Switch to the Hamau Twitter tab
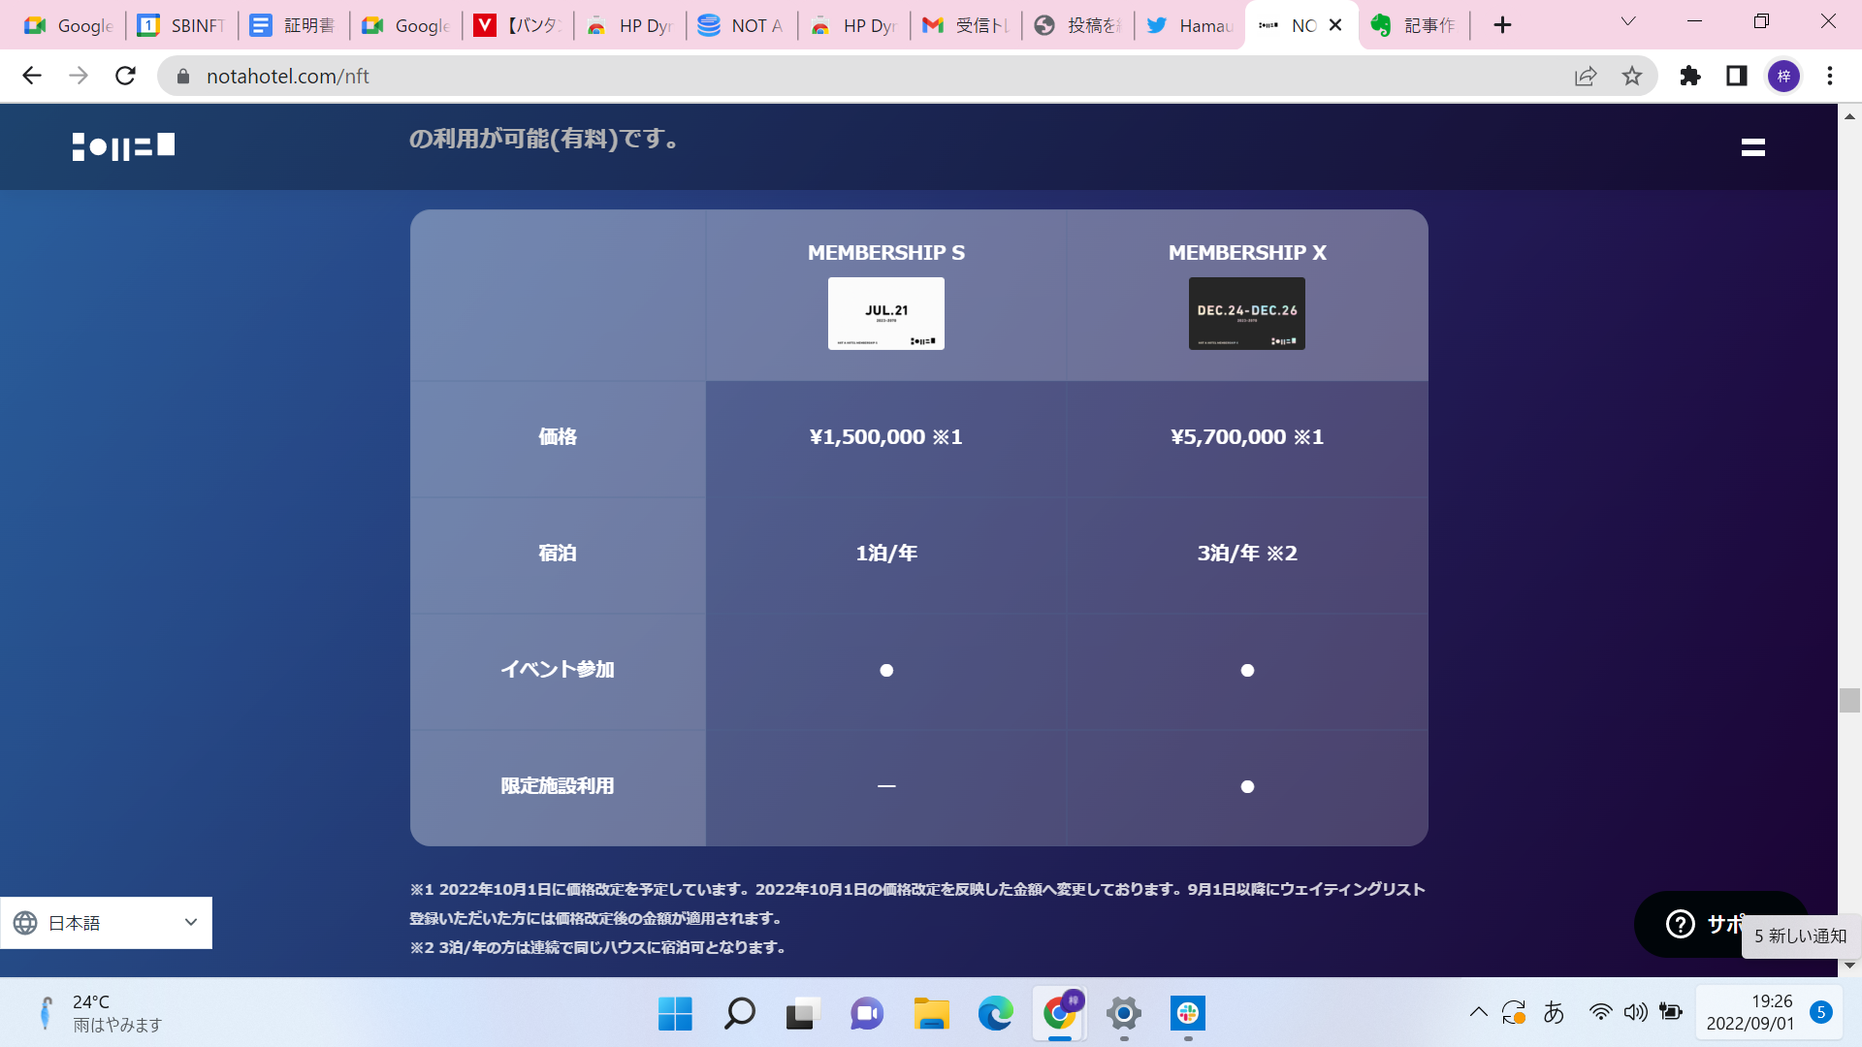Viewport: 1862px width, 1047px height. coord(1191,25)
